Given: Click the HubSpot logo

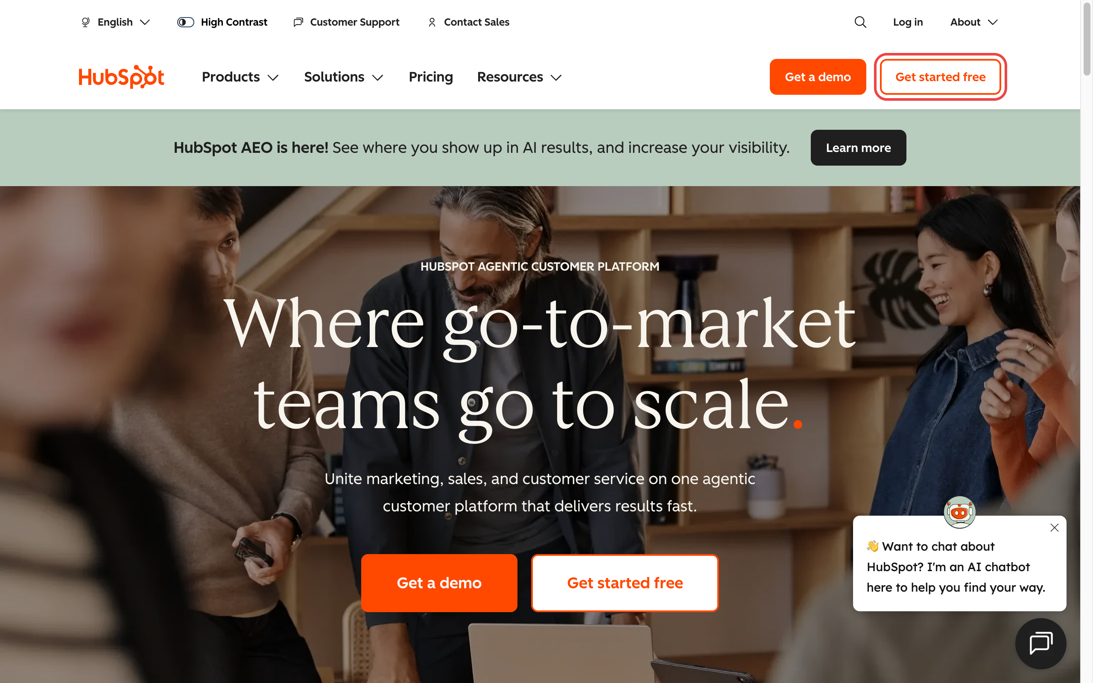Looking at the screenshot, I should (x=121, y=77).
